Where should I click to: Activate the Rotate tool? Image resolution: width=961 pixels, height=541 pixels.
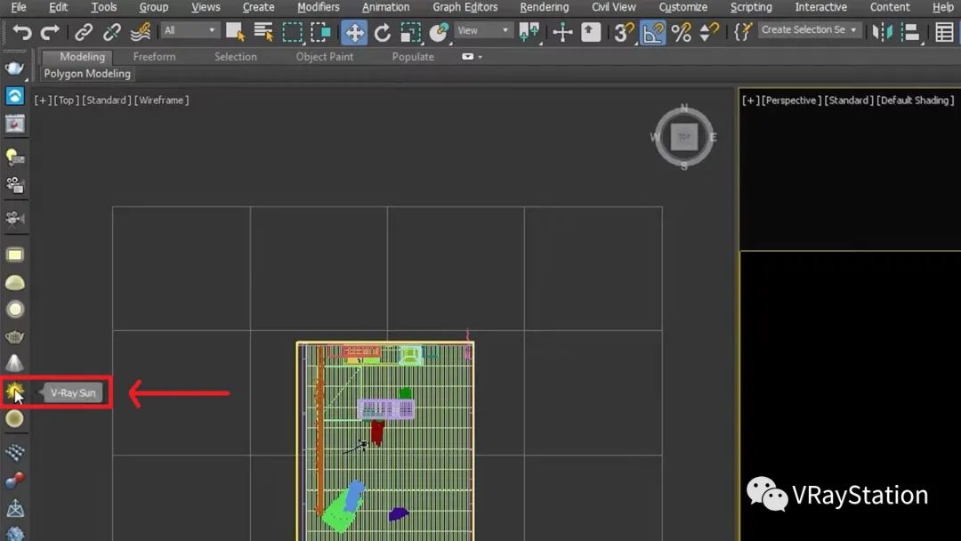[383, 33]
